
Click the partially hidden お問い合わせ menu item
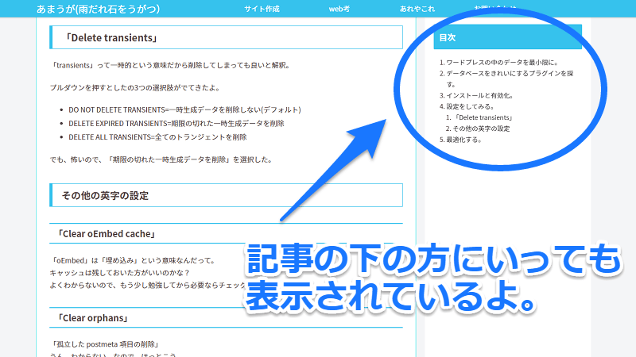tap(494, 8)
